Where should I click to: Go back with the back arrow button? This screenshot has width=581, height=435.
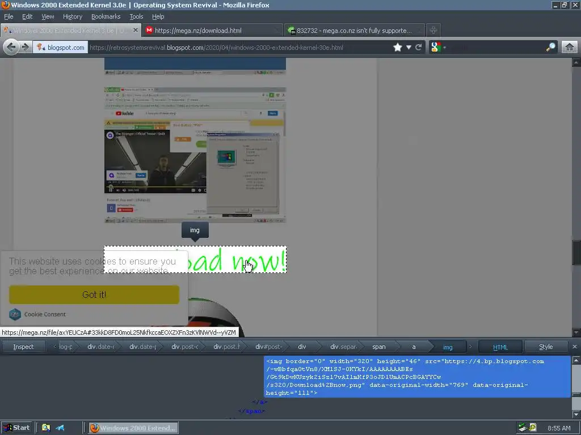pos(11,48)
